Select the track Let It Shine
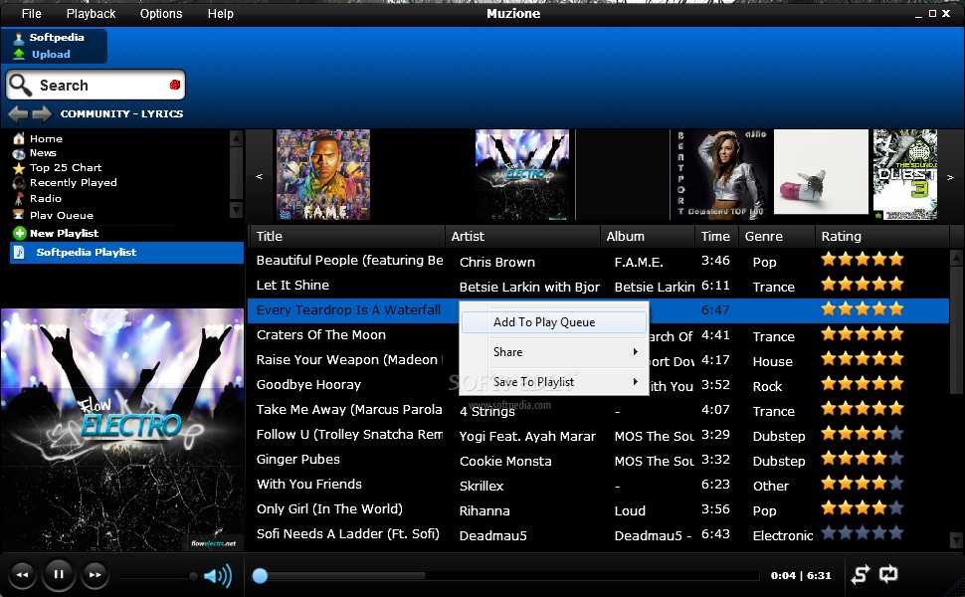 [x=292, y=286]
